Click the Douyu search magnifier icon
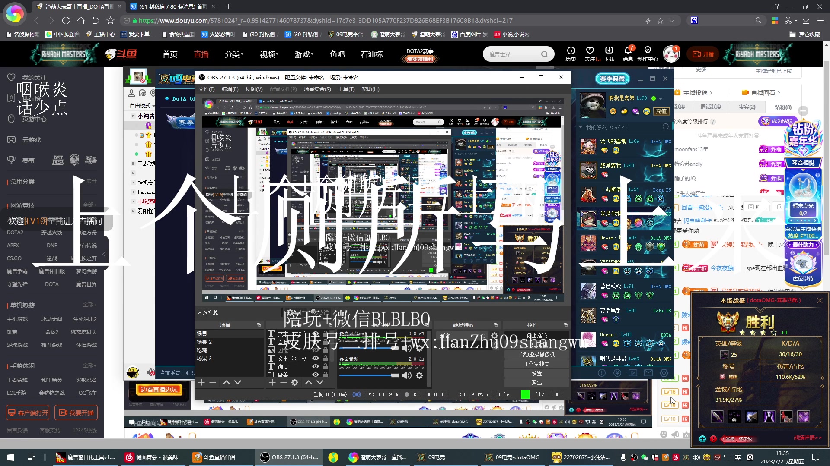Viewport: 830px width, 466px height. point(544,54)
